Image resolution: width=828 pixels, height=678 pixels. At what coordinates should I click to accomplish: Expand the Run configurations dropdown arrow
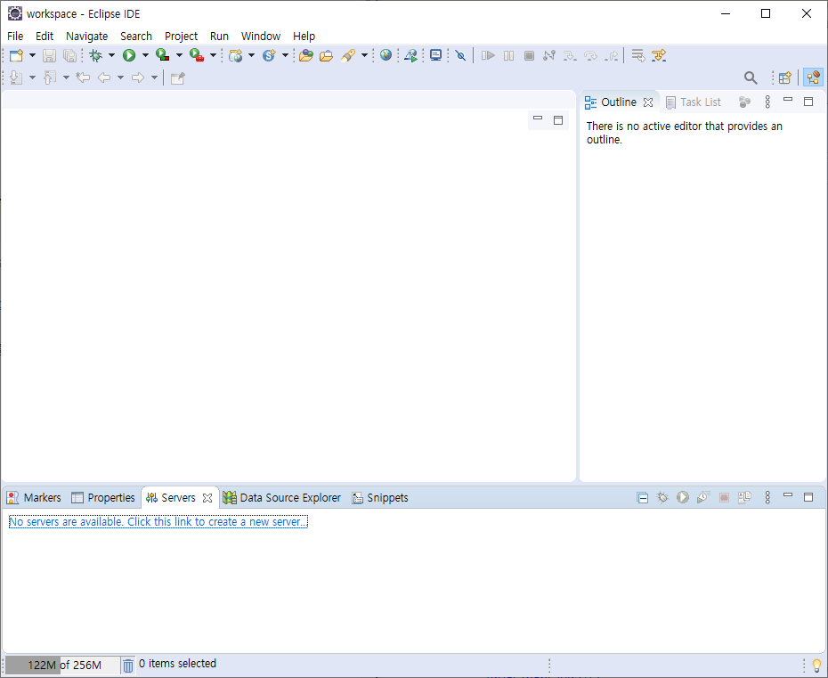(x=145, y=55)
